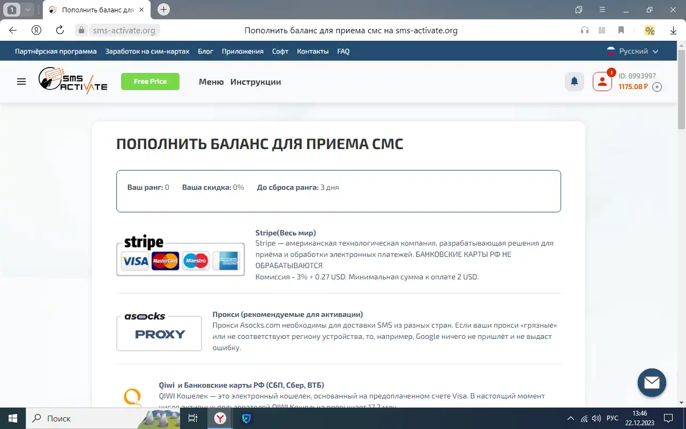Click the Ваш ранг: 0 text
The width and height of the screenshot is (686, 429).
(x=148, y=187)
